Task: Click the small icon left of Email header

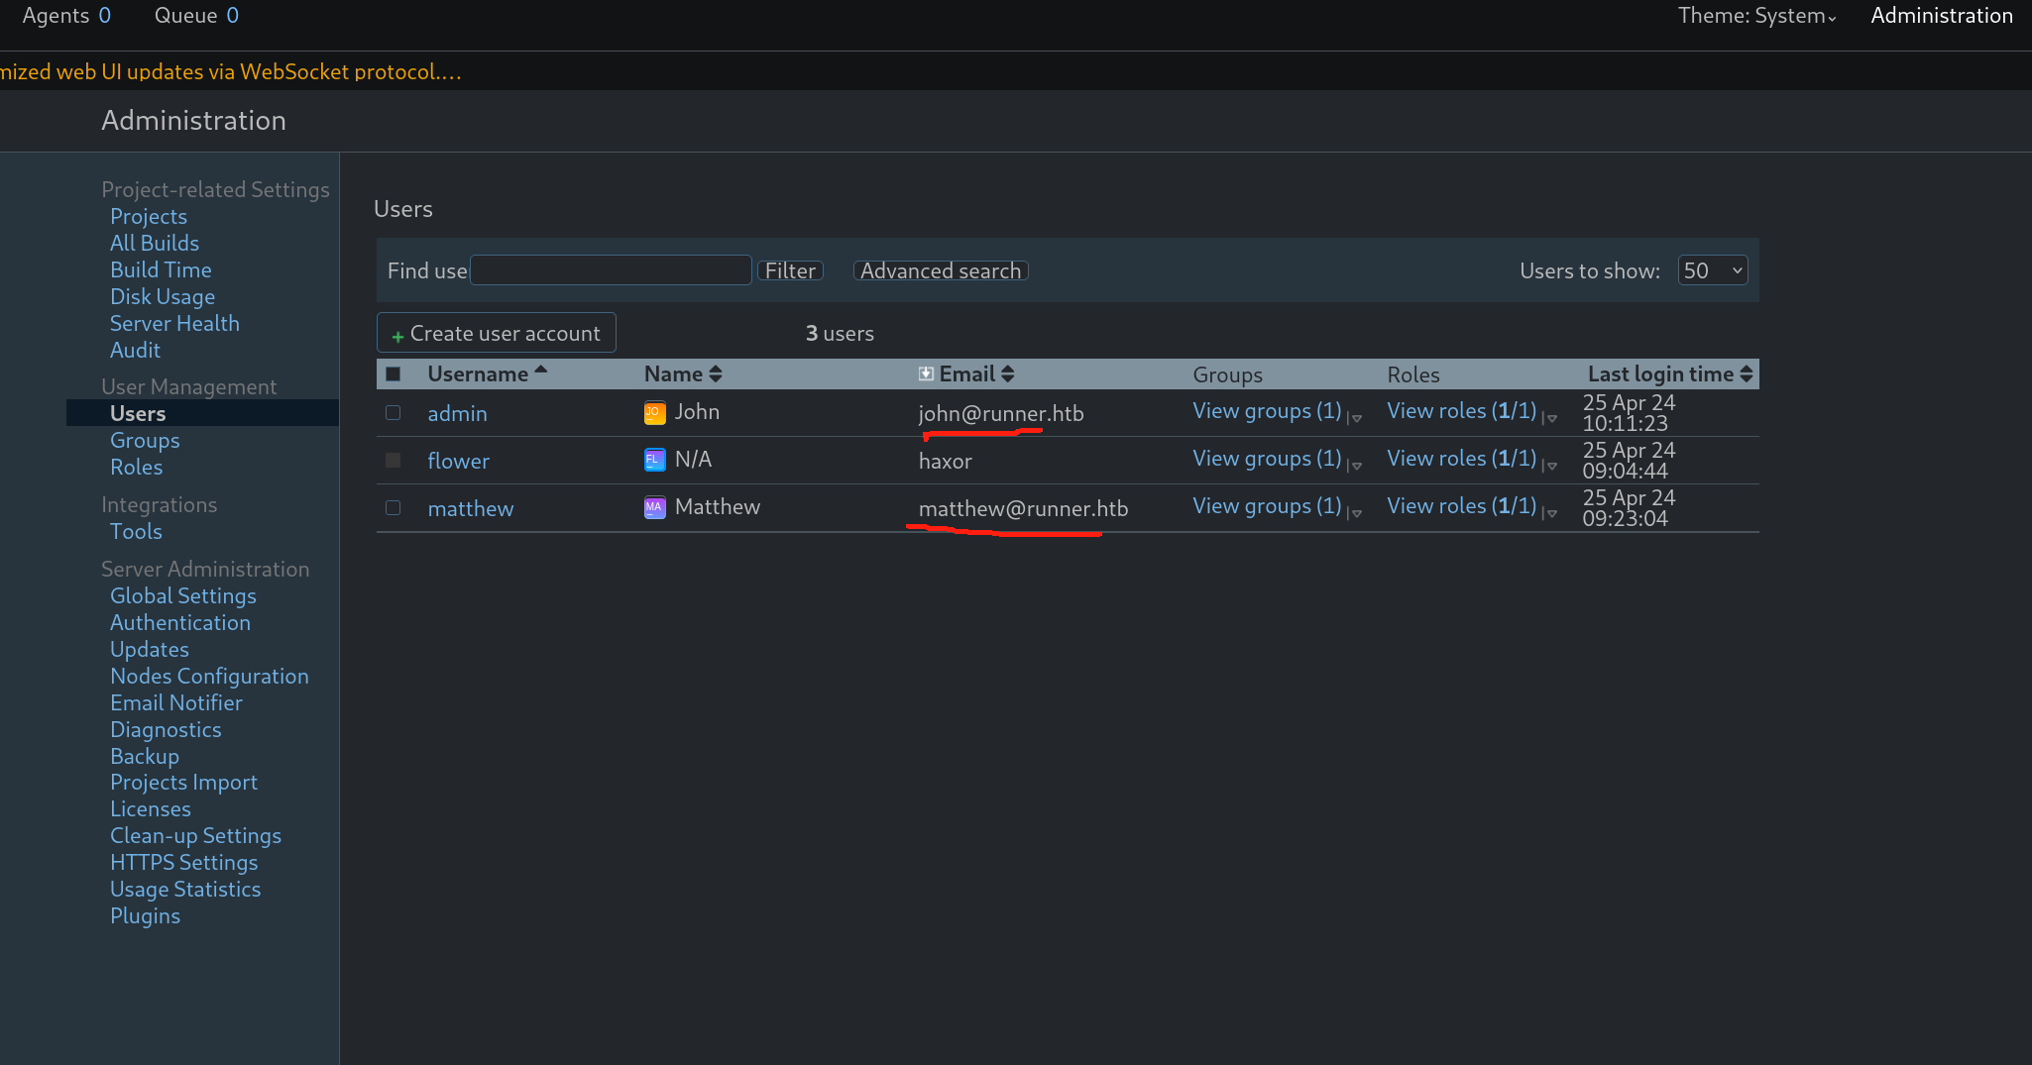Action: pyautogui.click(x=926, y=373)
